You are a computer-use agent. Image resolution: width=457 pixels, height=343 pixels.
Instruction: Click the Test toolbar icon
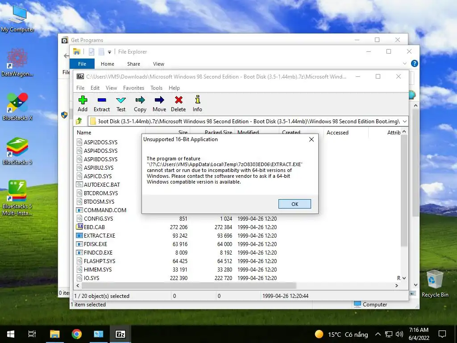[121, 104]
